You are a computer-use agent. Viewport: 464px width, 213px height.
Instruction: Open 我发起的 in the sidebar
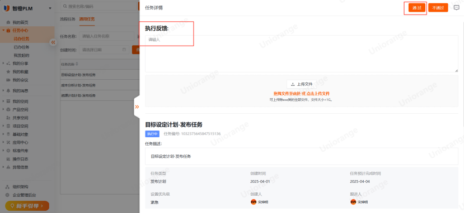click(22, 55)
